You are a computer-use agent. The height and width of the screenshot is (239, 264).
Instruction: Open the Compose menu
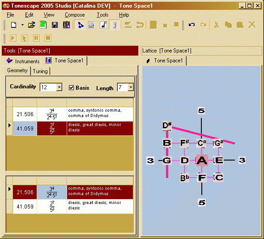point(75,15)
